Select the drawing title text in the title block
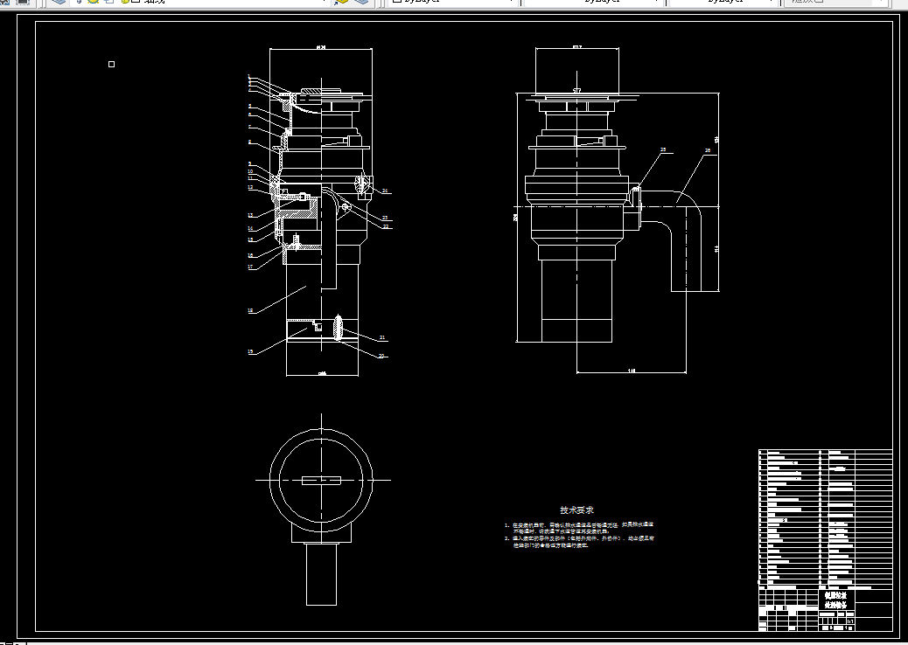 pos(835,600)
